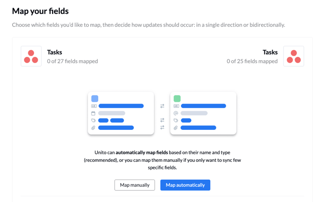Click the text field icon in right card
Viewport: 321px width, 202px height.
pos(176,106)
